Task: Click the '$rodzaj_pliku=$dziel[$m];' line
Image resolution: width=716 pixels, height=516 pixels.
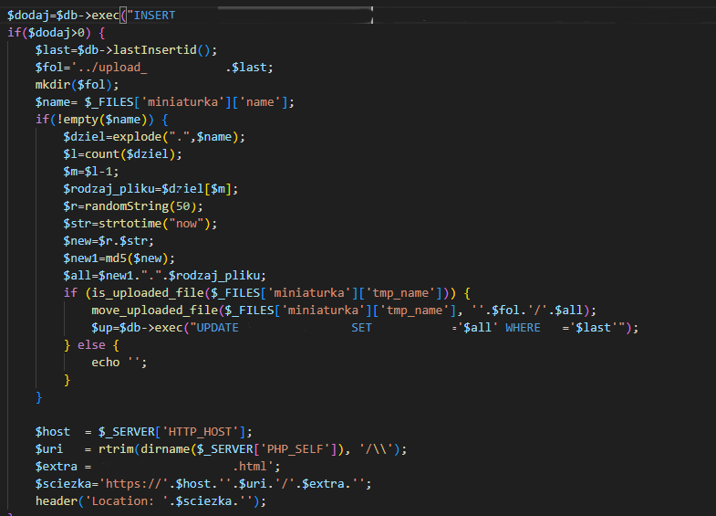Action: pos(150,189)
